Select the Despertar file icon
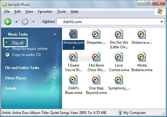The height and width of the screenshot is (117, 167). (x=96, y=34)
